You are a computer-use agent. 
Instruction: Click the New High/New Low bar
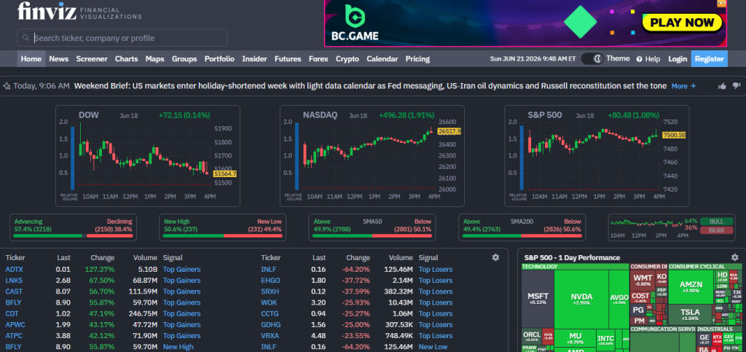(x=223, y=227)
